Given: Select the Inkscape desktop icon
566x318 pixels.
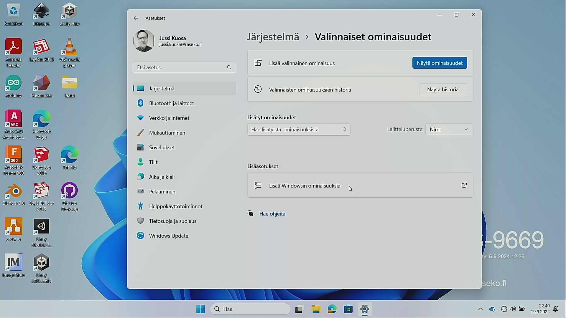Looking at the screenshot, I should (x=41, y=14).
